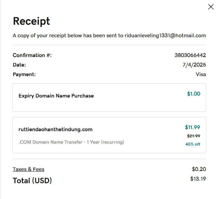This screenshot has width=216, height=199.
Task: Click the $1.00 price
Action: pyautogui.click(x=193, y=94)
